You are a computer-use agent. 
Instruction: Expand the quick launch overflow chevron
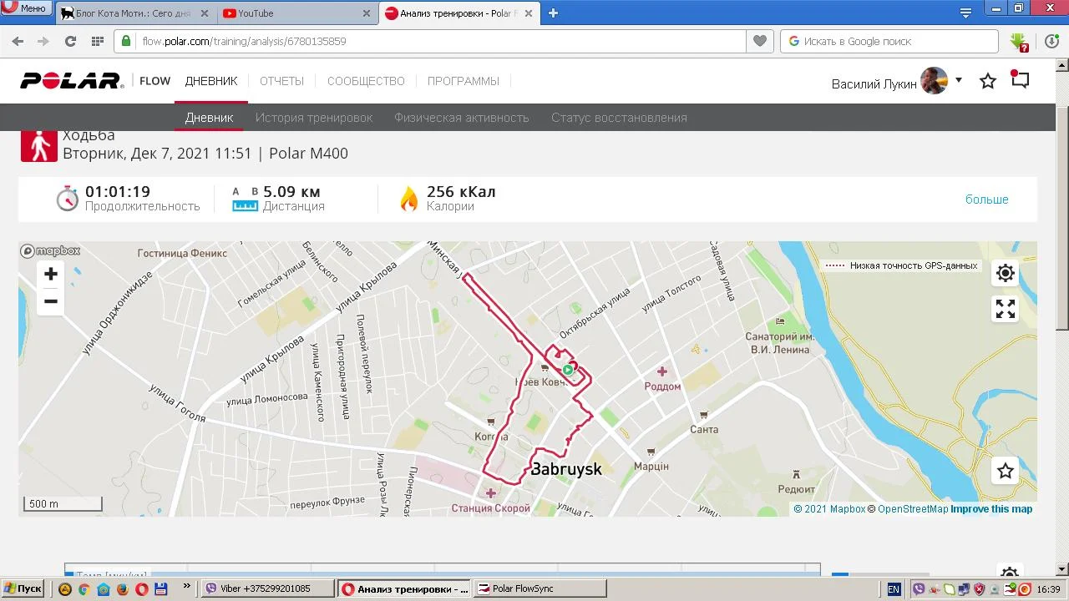pos(186,586)
